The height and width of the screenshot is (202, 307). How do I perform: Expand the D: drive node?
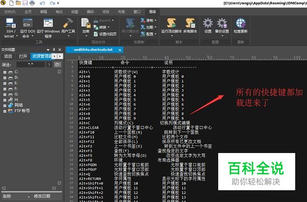click(5, 78)
